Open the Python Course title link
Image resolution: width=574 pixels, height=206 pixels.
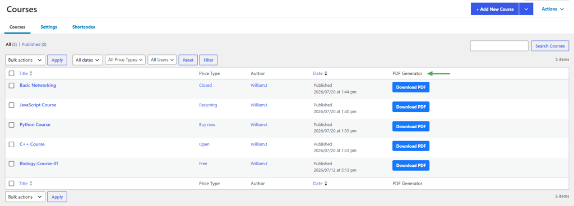point(35,124)
